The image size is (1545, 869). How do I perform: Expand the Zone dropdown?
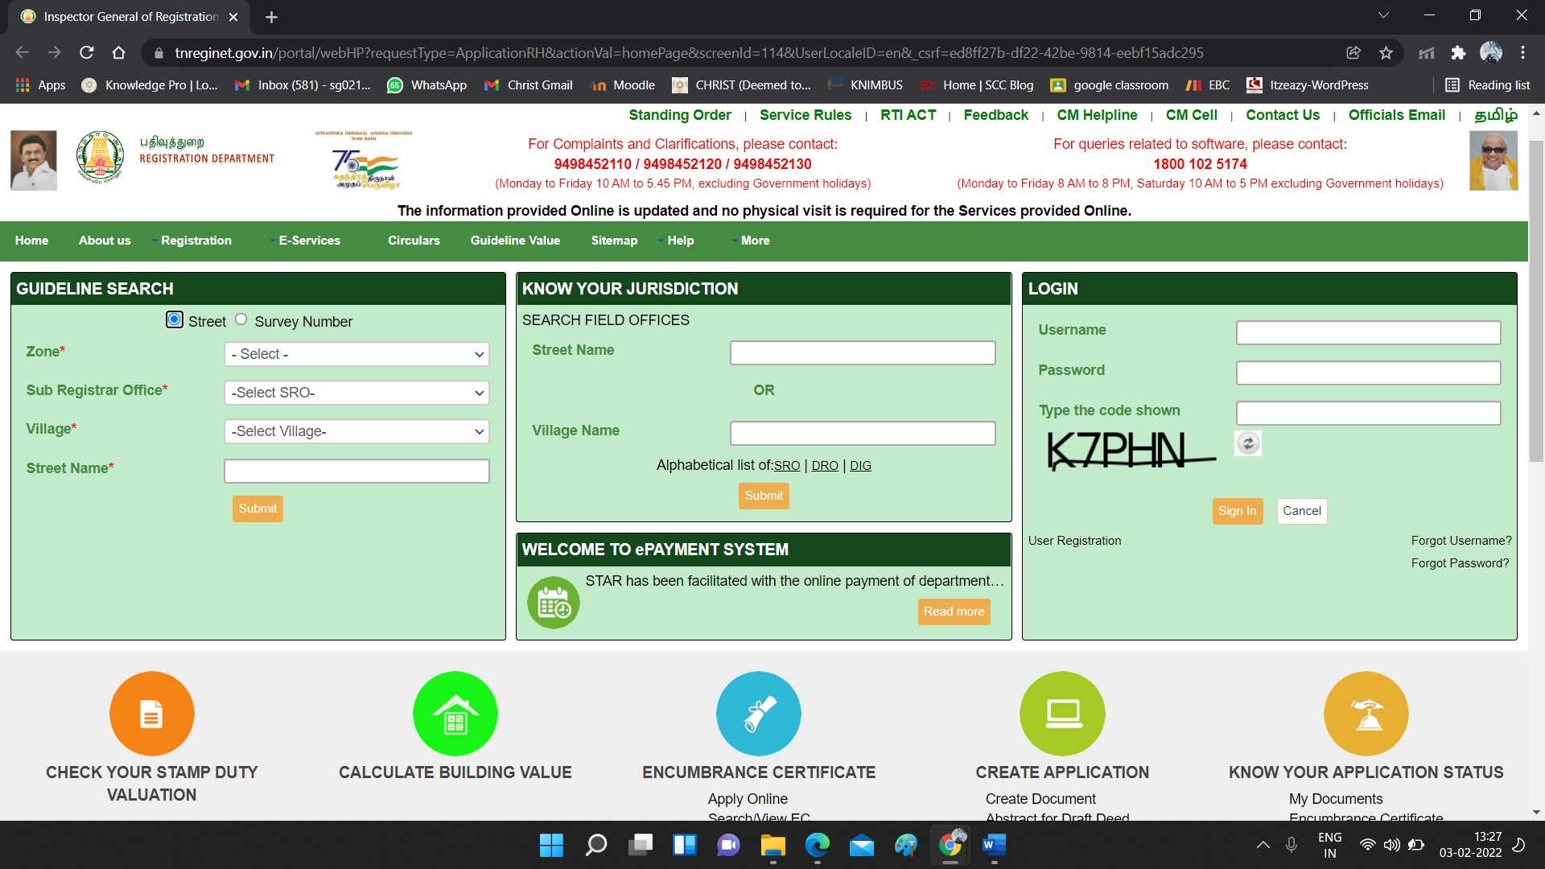point(356,354)
